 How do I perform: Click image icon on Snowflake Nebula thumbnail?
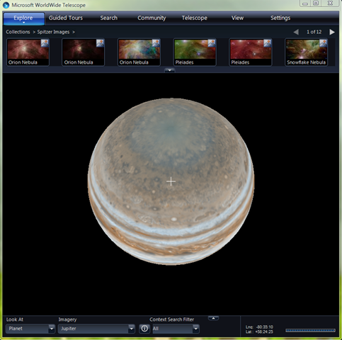324,43
